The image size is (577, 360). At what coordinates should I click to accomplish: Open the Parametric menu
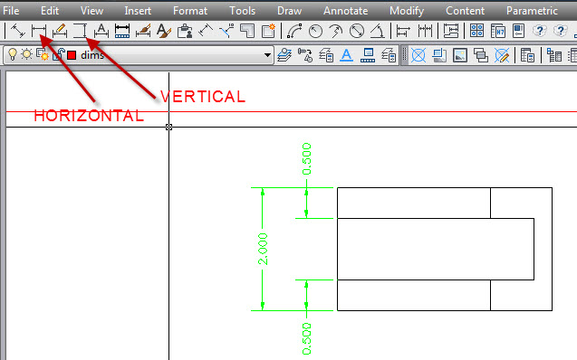(x=532, y=11)
